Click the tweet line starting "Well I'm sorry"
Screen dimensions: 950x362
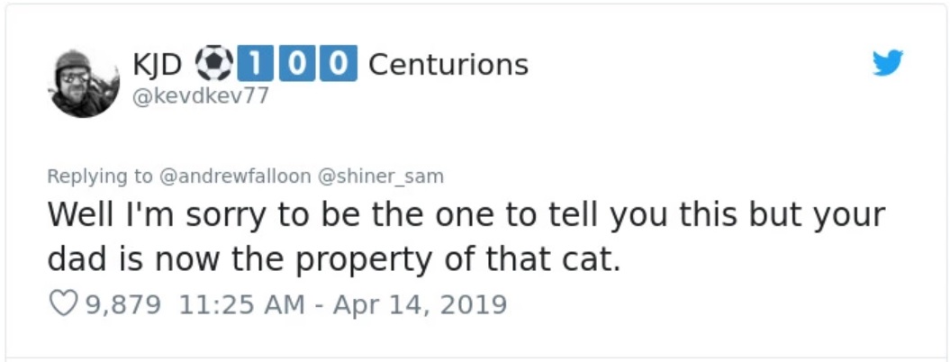(466, 216)
